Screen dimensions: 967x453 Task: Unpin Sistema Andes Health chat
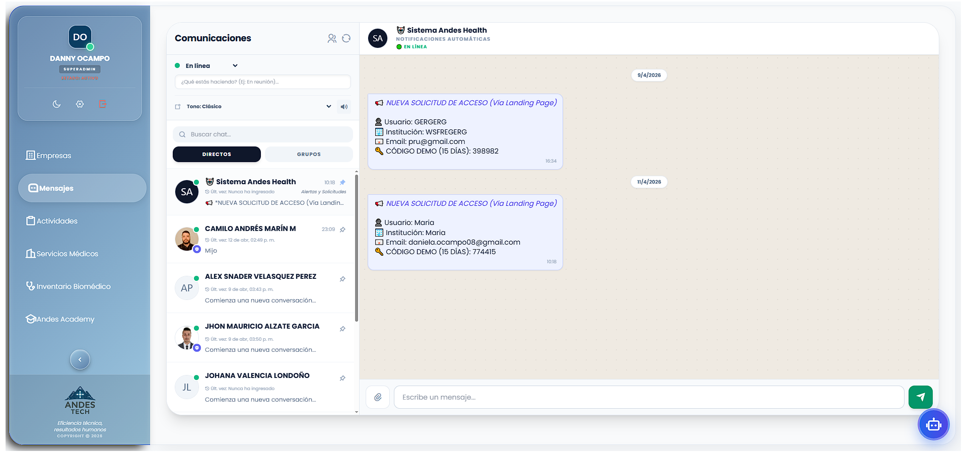342,182
